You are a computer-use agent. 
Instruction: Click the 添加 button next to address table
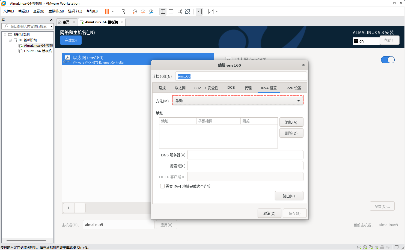(291, 122)
